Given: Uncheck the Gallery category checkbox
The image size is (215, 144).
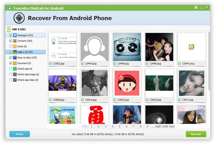Looking at the screenshot, I should [x=11, y=52].
